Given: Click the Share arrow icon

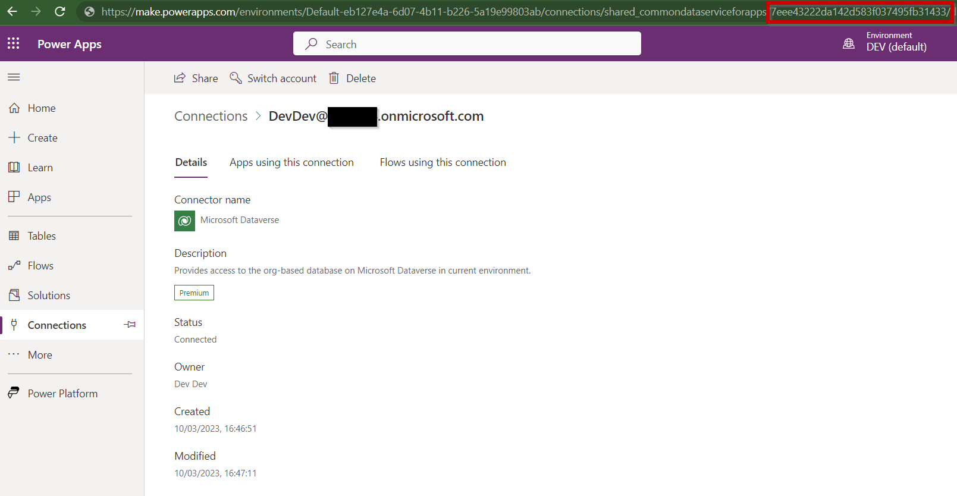Looking at the screenshot, I should point(180,78).
